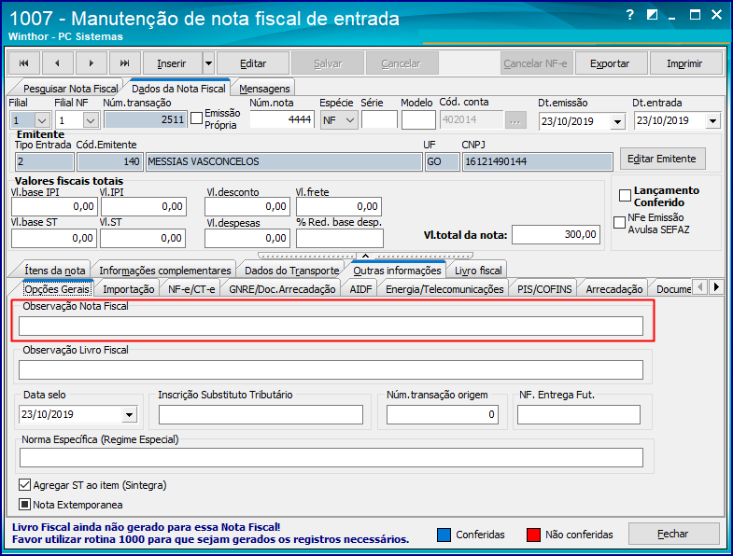Click the Modelo input field
The height and width of the screenshot is (556, 733).
[x=418, y=119]
